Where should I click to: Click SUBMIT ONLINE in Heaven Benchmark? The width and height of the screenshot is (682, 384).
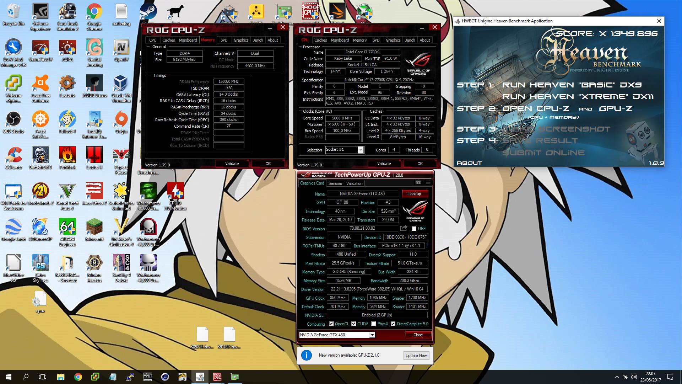coord(543,153)
